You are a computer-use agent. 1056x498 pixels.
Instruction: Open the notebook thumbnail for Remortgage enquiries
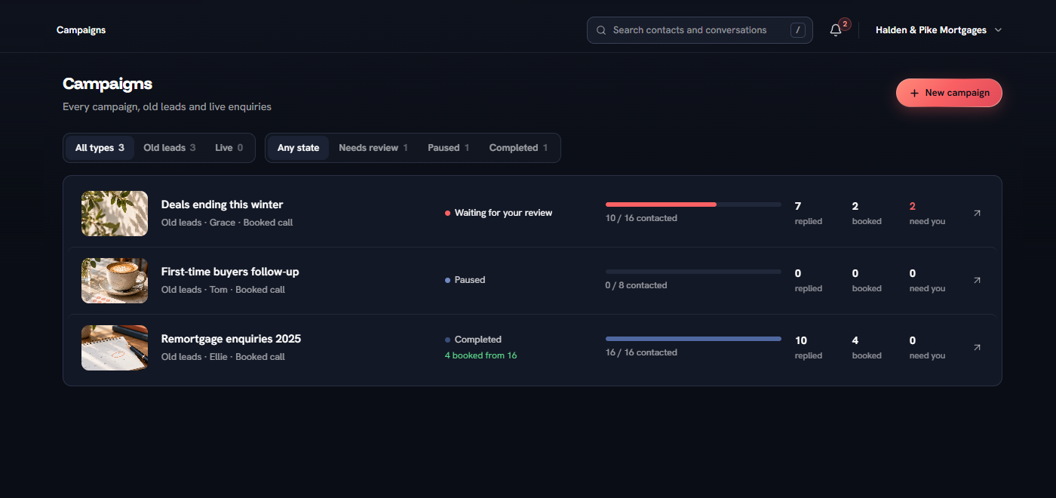tap(115, 348)
